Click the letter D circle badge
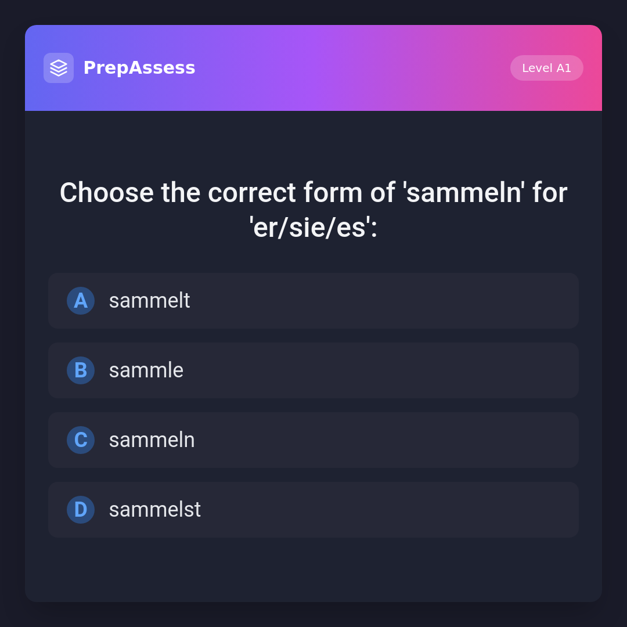This screenshot has width=627, height=627. [x=81, y=510]
